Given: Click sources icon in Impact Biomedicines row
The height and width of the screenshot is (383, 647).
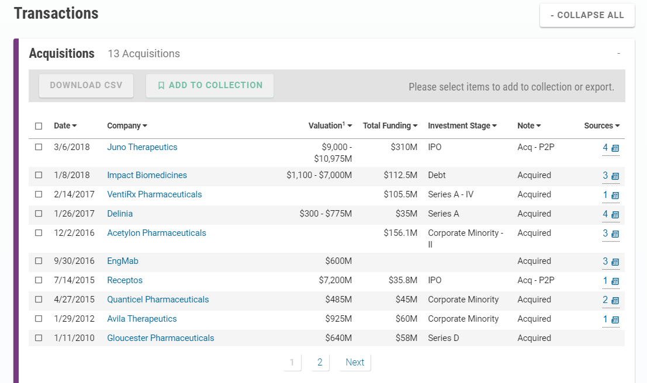Looking at the screenshot, I should coord(615,176).
